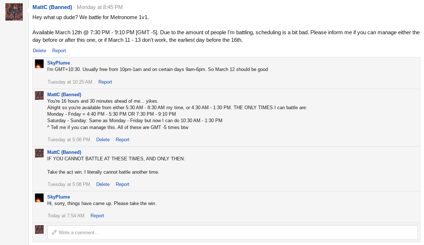424x245 pixels.
Task: Report the comment listing battle times
Action: point(122,140)
